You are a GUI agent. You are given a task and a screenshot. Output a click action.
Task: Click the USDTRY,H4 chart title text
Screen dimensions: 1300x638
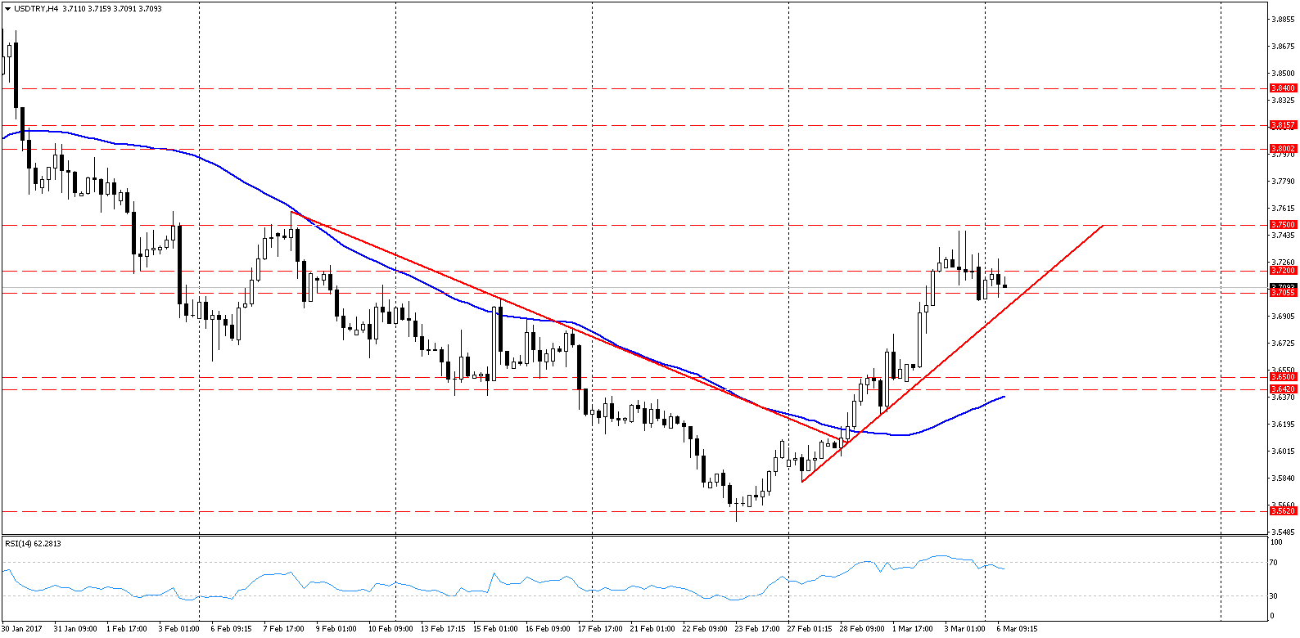(x=36, y=9)
